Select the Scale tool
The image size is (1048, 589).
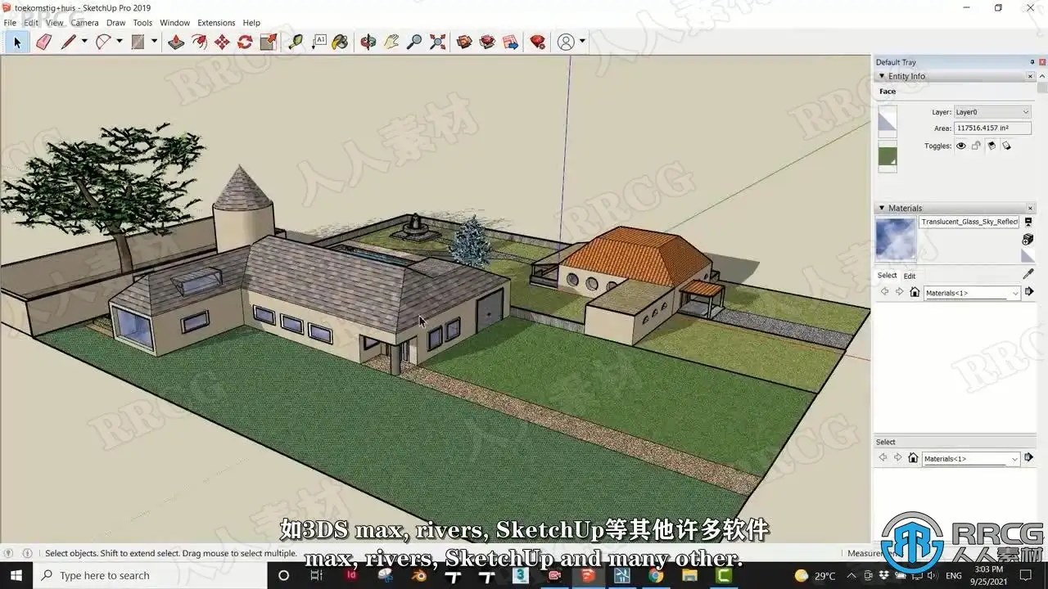pyautogui.click(x=268, y=42)
